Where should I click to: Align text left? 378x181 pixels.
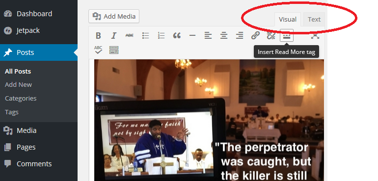[208, 36]
